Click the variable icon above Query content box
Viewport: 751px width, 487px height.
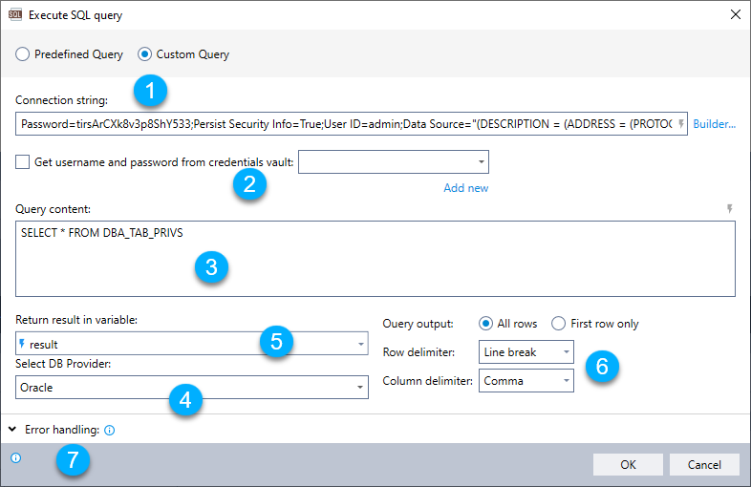tap(730, 209)
